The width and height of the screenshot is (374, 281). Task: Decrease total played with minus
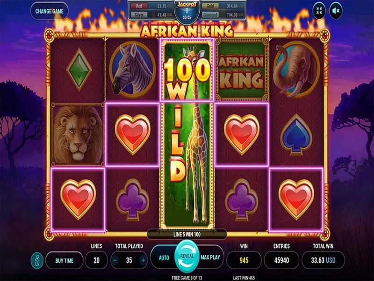click(x=115, y=260)
